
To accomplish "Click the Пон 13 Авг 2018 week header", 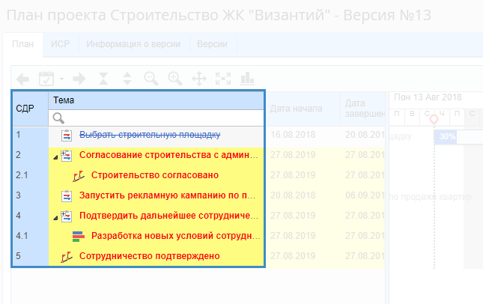I will (x=428, y=97).
